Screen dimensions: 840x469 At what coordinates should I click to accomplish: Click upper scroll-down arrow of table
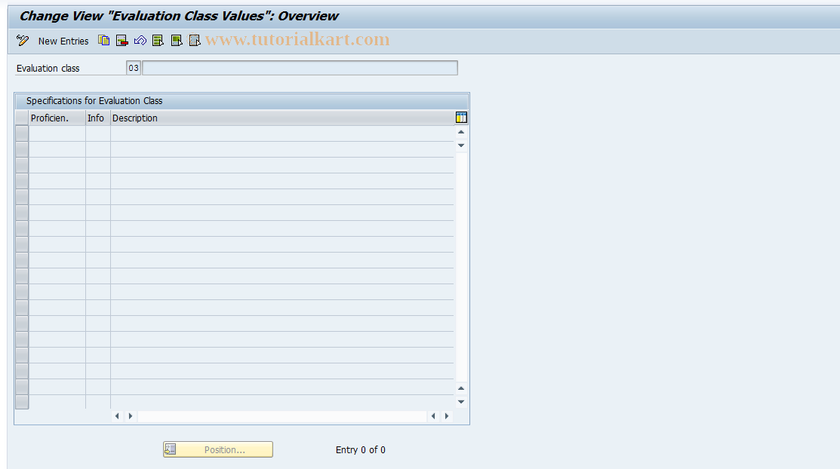click(461, 146)
